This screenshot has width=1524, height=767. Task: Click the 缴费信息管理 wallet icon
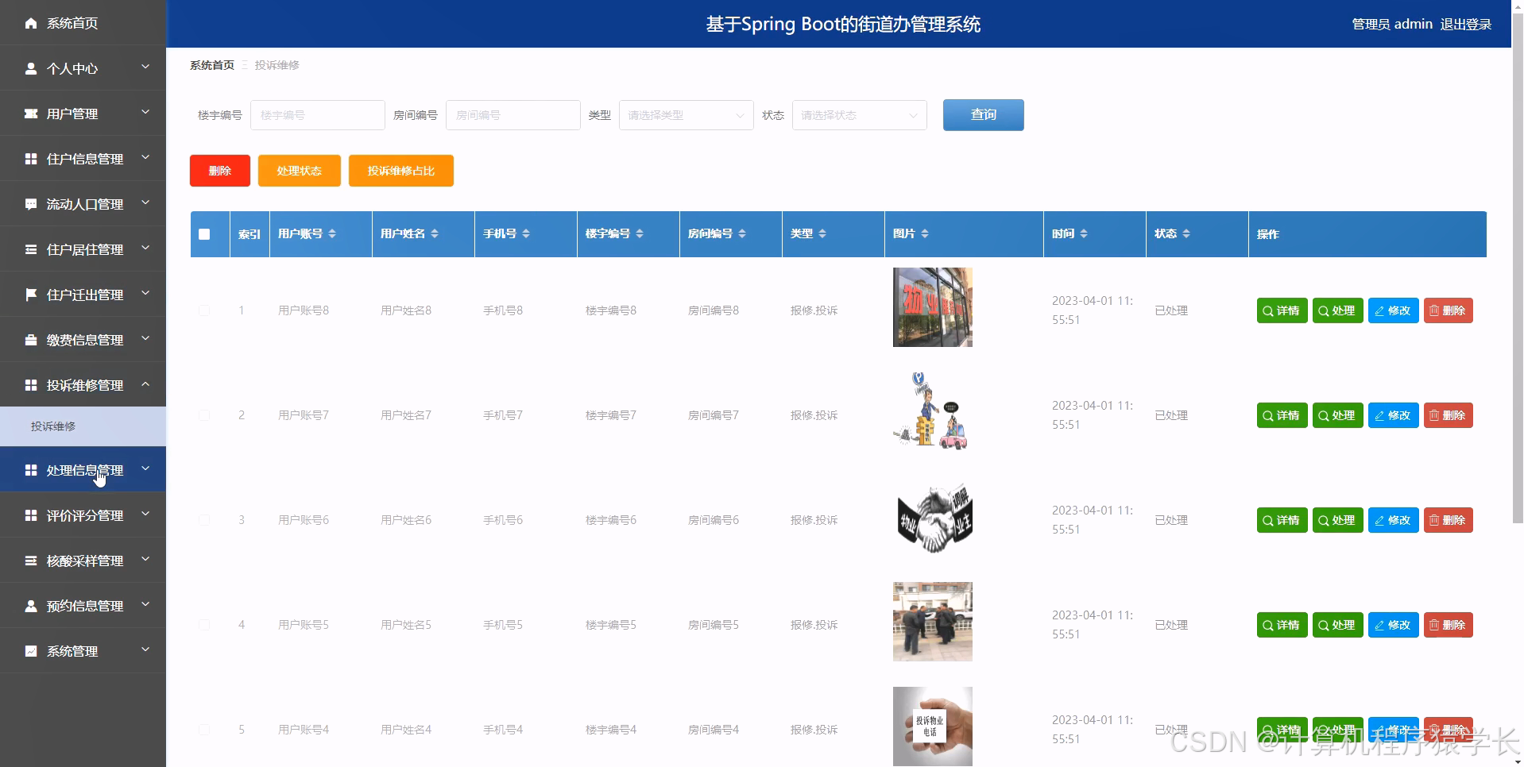tap(30, 340)
